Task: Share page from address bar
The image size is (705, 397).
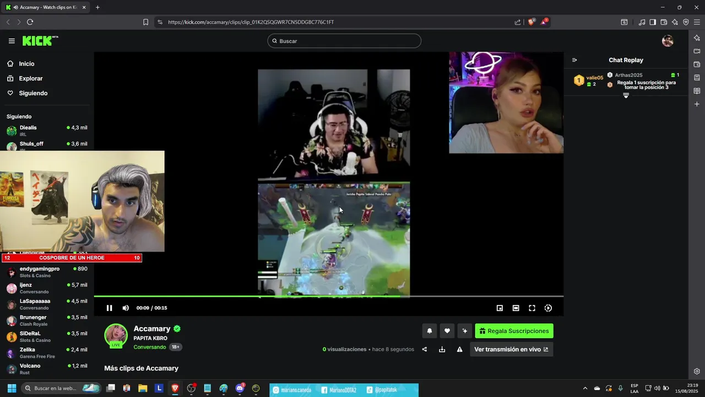Action: coord(518,22)
